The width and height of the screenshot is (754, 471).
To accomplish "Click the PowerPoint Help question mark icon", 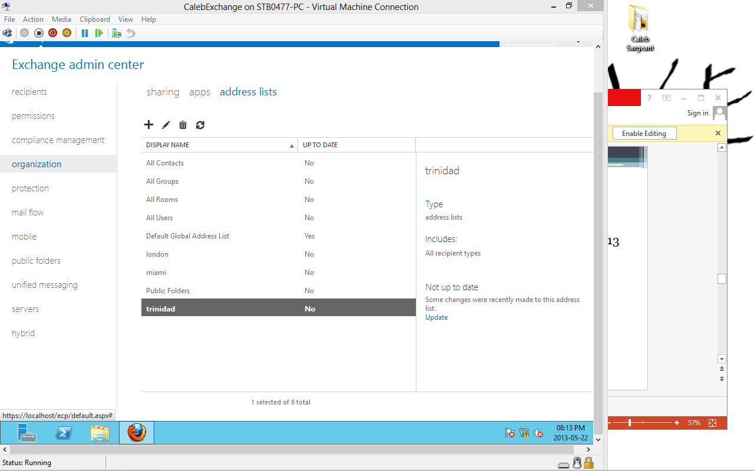I will (649, 98).
